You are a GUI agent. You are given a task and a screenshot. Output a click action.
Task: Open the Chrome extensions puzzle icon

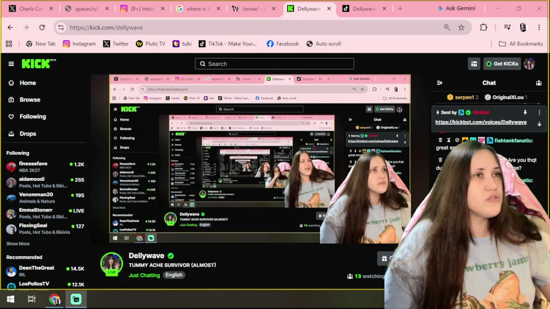484,27
